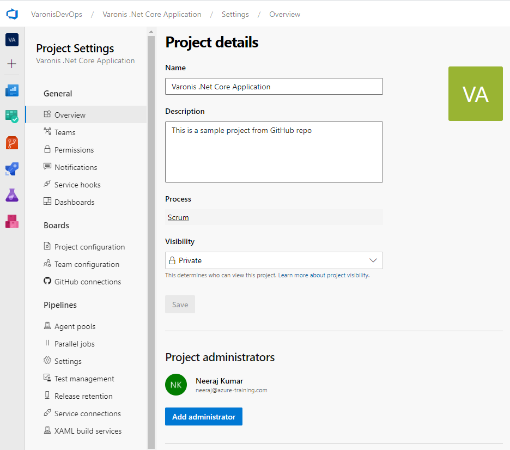Click the Description text area

pyautogui.click(x=274, y=152)
